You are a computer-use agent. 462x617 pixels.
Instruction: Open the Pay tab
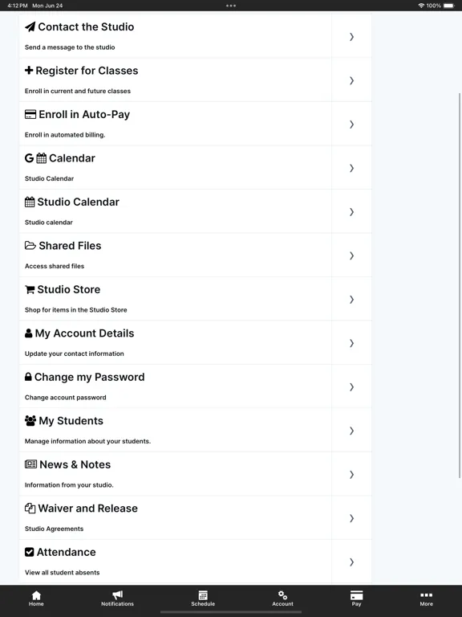pos(356,599)
